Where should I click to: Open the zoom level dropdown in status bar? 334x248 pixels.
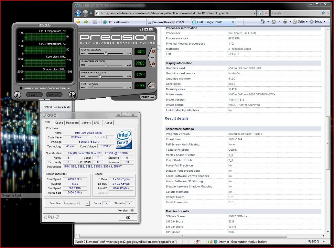point(324,241)
